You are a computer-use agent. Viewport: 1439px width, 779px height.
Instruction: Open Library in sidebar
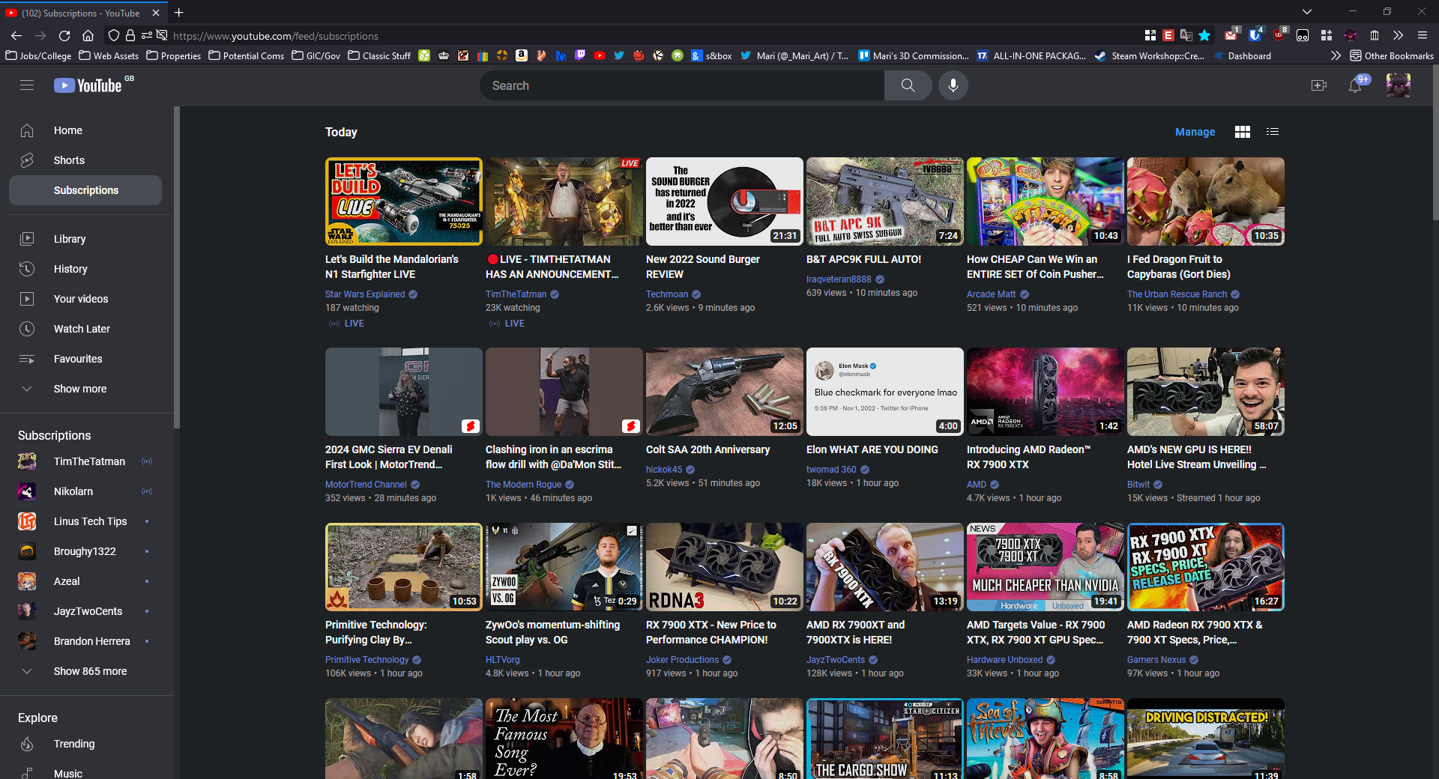click(87, 239)
